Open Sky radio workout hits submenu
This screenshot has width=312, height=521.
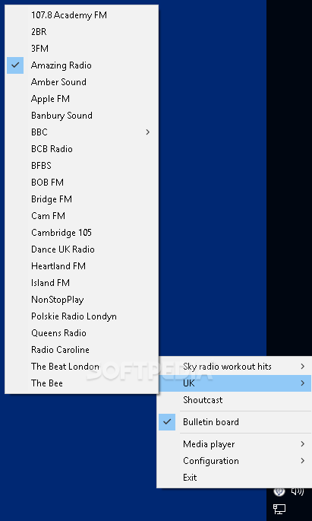[235, 367]
